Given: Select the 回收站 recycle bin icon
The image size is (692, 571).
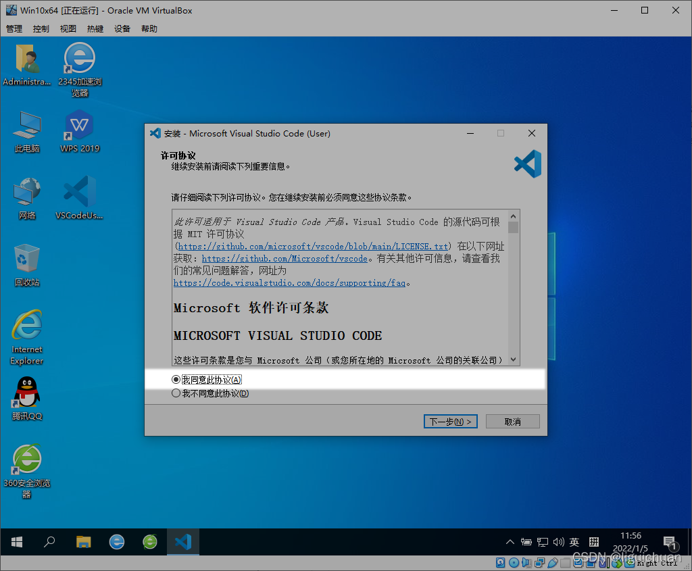Looking at the screenshot, I should coord(27,265).
